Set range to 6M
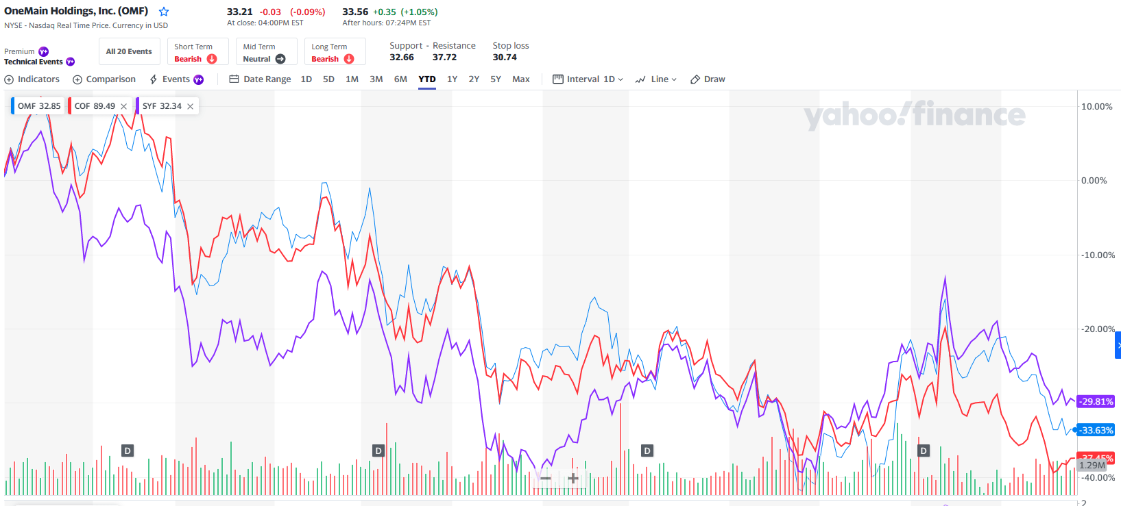This screenshot has width=1121, height=506. click(x=400, y=79)
